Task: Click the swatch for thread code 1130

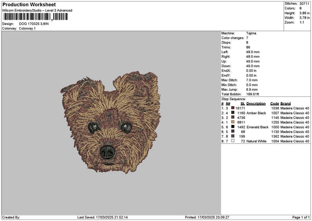Action: point(233,131)
